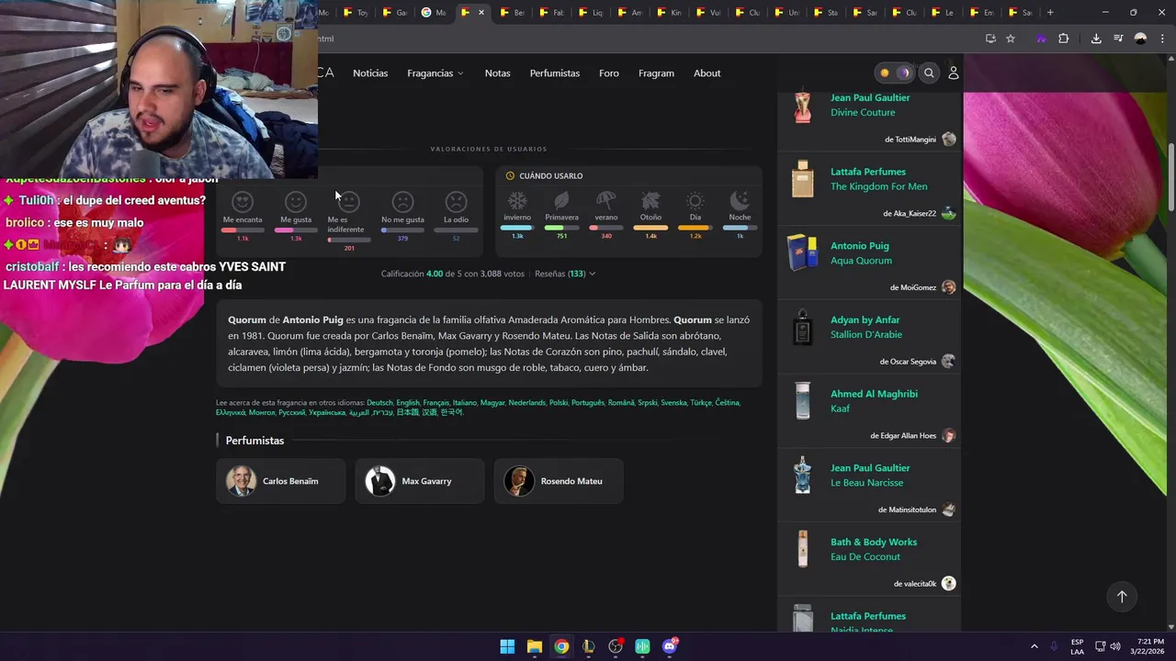Read this page in Português link
Viewport: 1176px width, 661px height.
point(588,403)
